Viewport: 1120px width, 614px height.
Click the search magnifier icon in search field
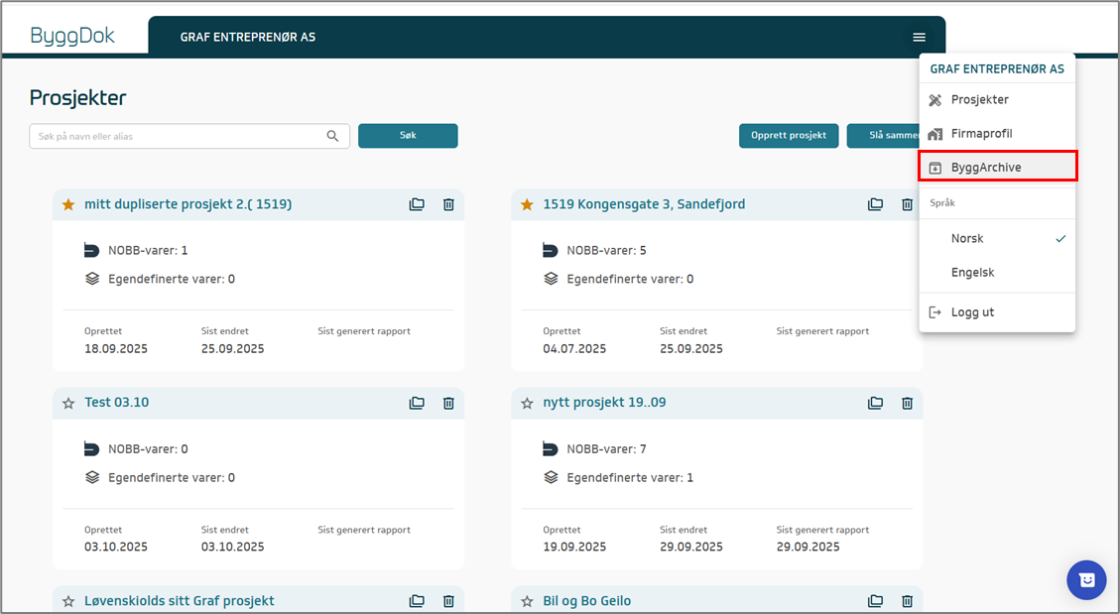coord(333,136)
